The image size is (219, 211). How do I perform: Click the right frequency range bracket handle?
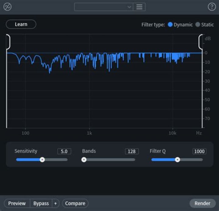pos(201,42)
